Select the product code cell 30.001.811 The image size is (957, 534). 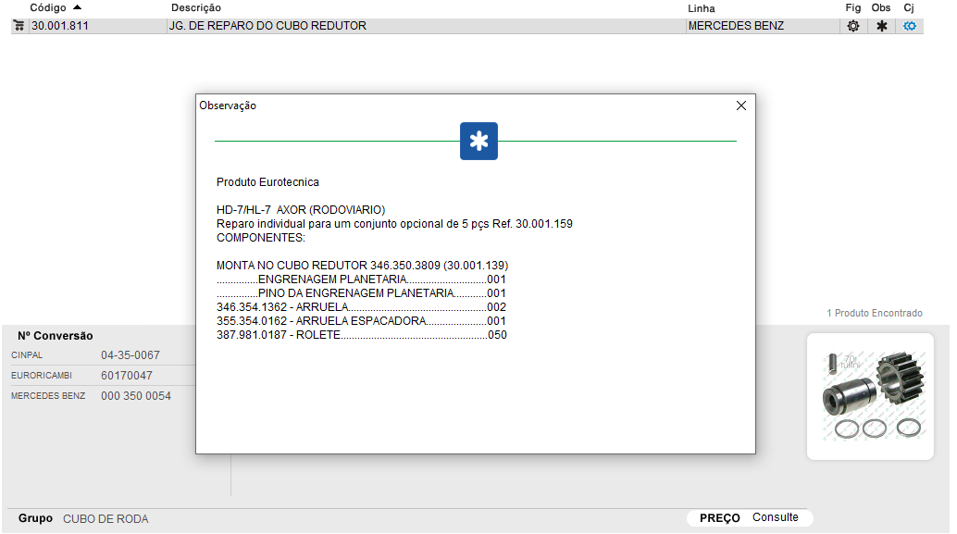[x=60, y=26]
